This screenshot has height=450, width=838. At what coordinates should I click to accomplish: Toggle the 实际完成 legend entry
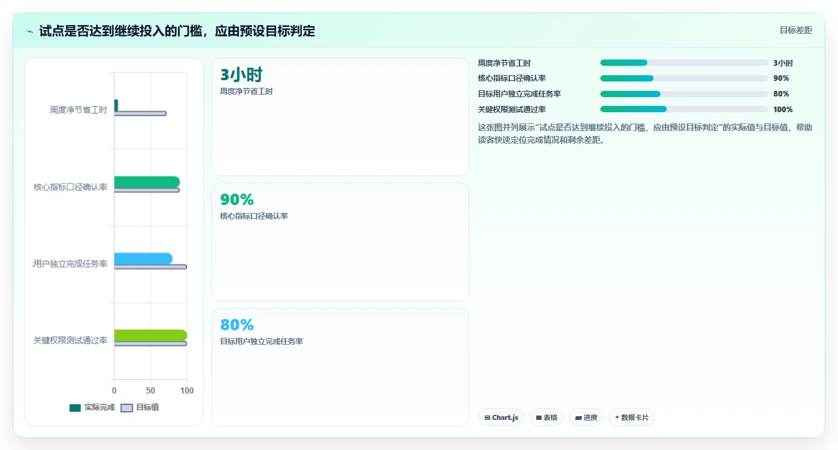tap(92, 407)
